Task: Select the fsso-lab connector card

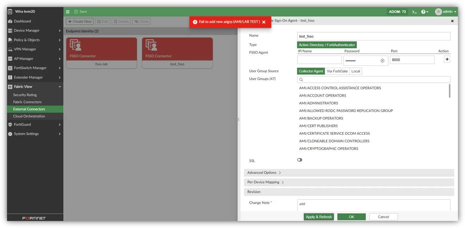Action: 101,53
